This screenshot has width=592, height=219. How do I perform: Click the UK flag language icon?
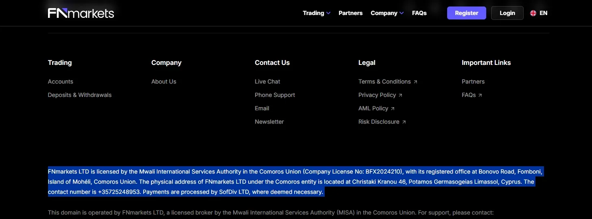click(x=533, y=13)
